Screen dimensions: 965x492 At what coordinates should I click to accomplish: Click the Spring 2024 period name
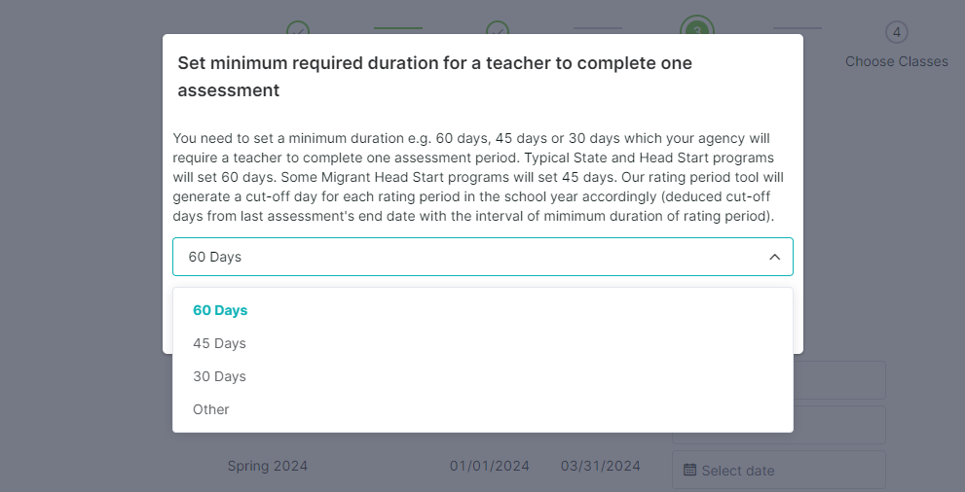tap(267, 466)
